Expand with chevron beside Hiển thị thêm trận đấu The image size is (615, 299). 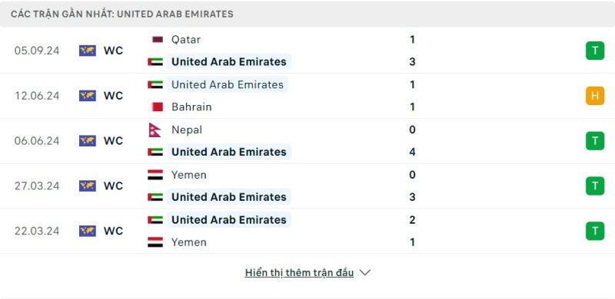(x=364, y=273)
